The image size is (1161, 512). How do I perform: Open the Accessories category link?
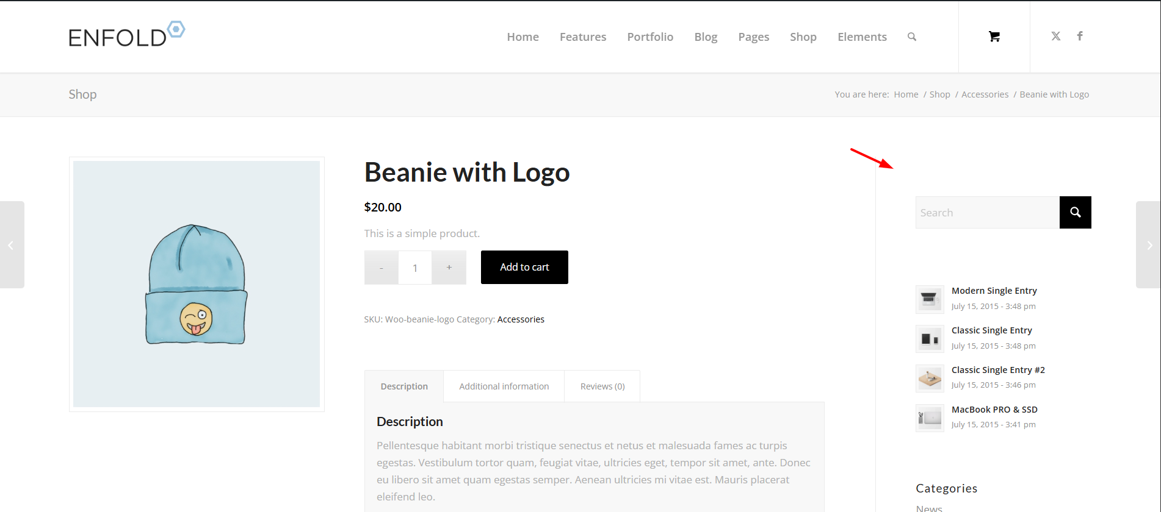(x=521, y=319)
